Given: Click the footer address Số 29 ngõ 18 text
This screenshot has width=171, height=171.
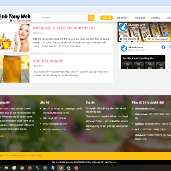Looking at the screenshot, I should coord(63,110).
